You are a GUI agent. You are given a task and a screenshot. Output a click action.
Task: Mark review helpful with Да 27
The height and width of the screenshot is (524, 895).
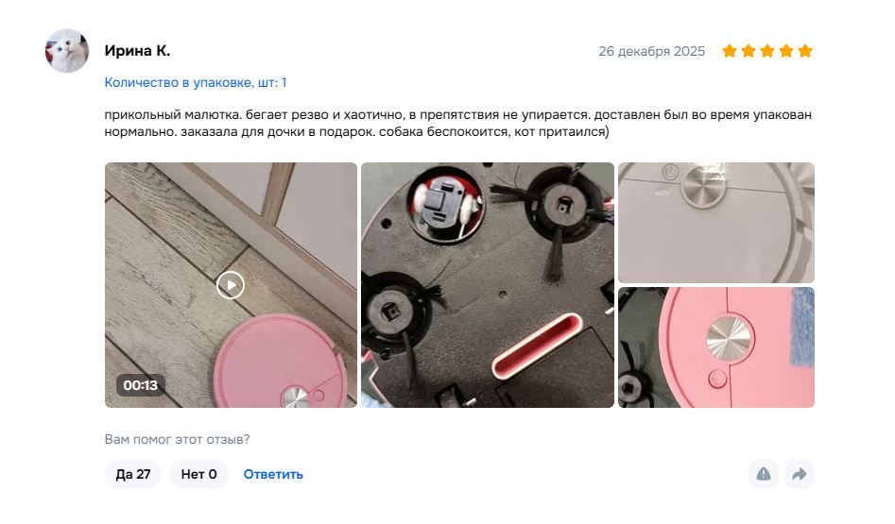click(x=133, y=474)
